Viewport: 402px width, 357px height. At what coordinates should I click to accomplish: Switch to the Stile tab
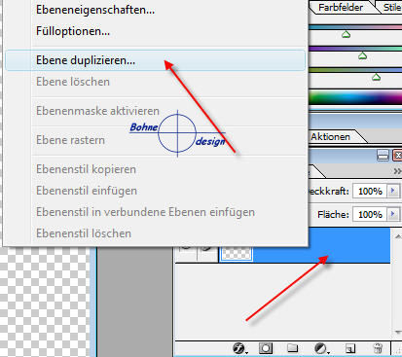point(391,8)
